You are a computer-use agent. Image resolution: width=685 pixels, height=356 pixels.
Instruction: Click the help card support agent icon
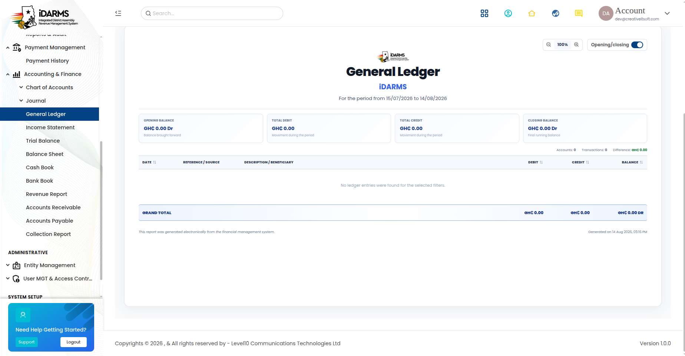[23, 315]
